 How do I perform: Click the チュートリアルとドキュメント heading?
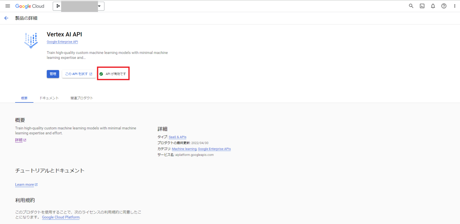(x=50, y=170)
